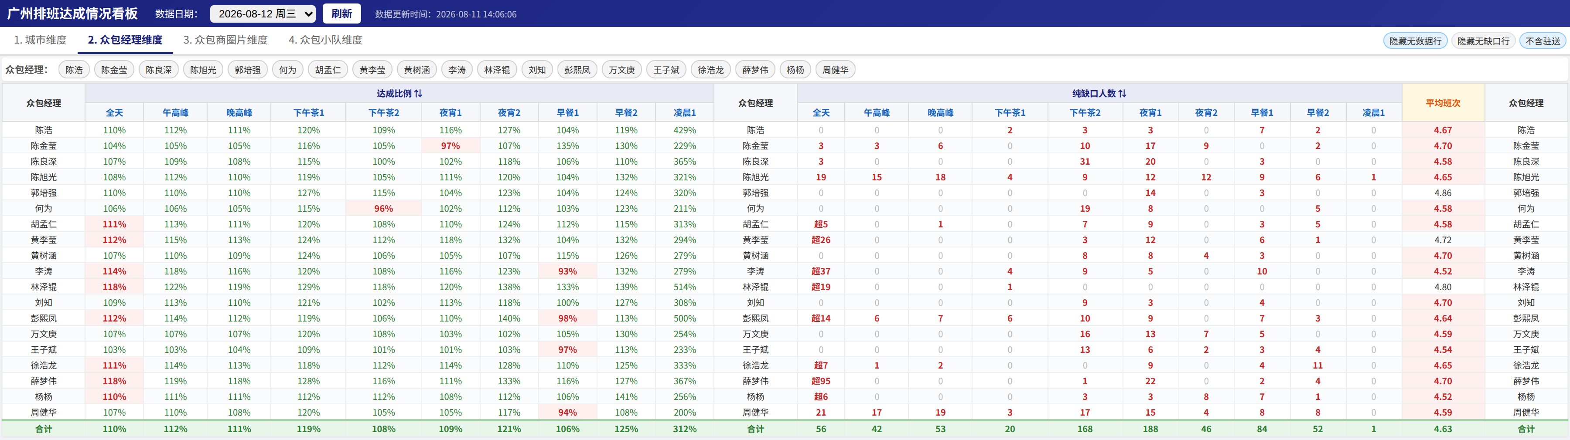Go to 4. 众包小队维度 tab
This screenshot has height=440, width=1570.
pyautogui.click(x=325, y=40)
